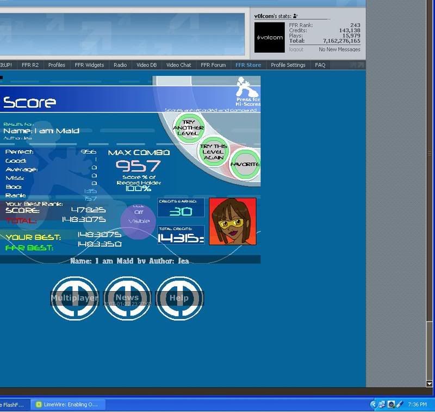The width and height of the screenshot is (435, 412).
Task: Open Video Chat from the nav bar
Action: click(x=179, y=65)
